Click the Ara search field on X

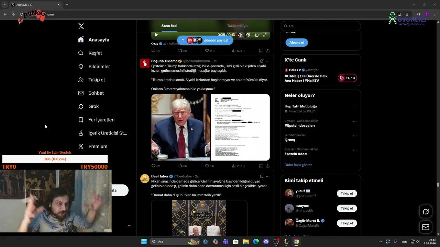[x=321, y=26]
